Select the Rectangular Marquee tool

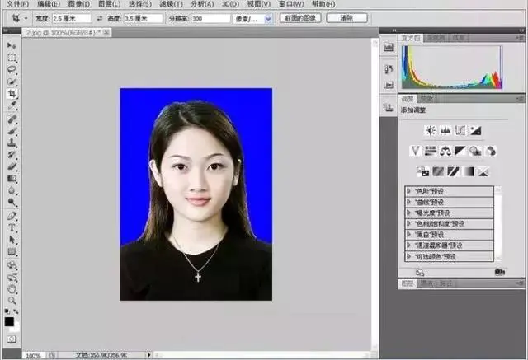click(12, 58)
